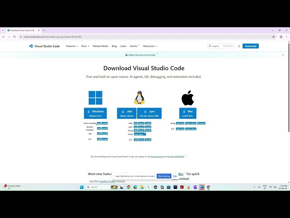Select Linux .tar.gz x64 link
The image size is (290, 218).
(136, 130)
